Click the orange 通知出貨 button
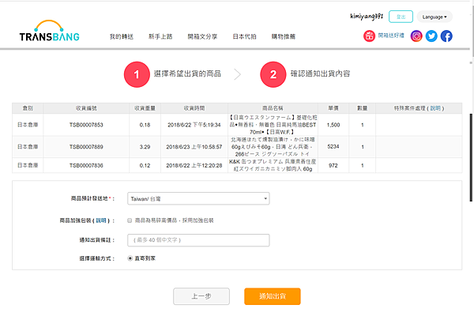This screenshot has width=474, height=320. pyautogui.click(x=272, y=297)
